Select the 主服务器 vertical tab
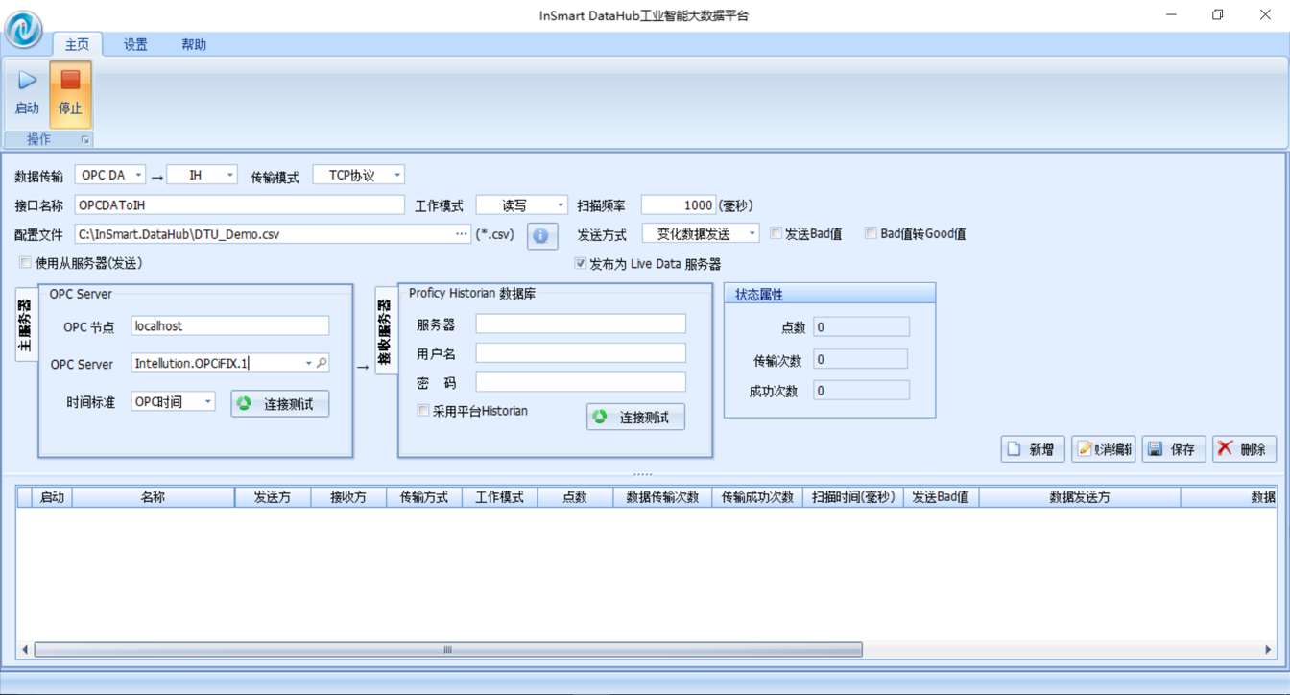1290x695 pixels. point(26,324)
